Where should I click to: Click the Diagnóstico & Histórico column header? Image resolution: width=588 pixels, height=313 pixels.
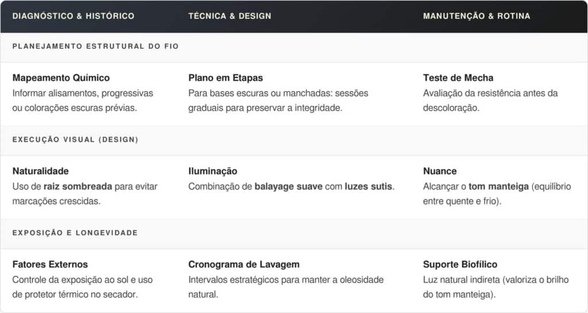pos(73,16)
